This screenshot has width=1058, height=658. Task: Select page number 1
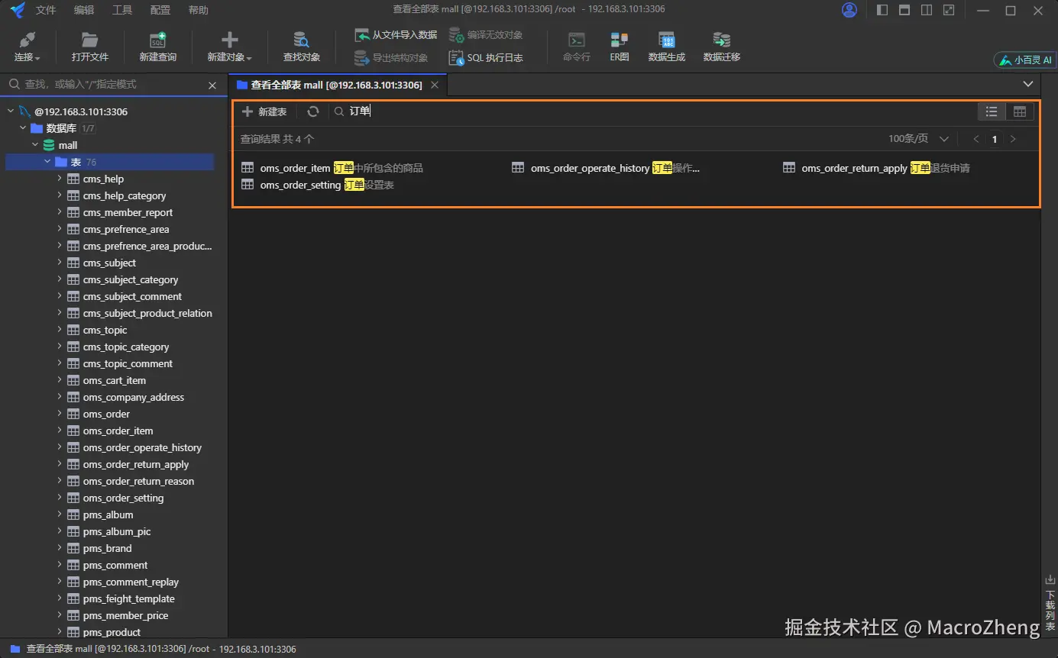point(995,139)
